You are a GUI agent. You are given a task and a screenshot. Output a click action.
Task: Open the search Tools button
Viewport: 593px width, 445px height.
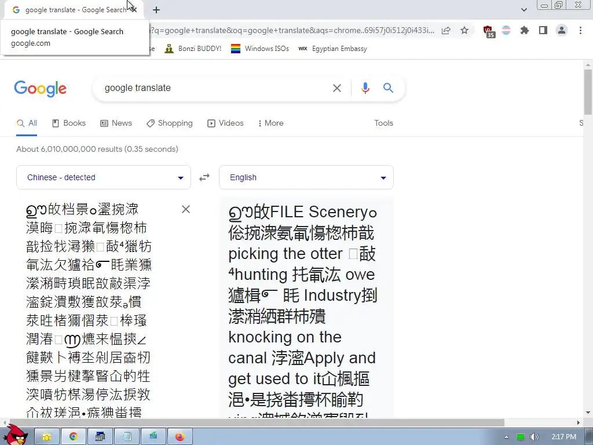point(383,123)
